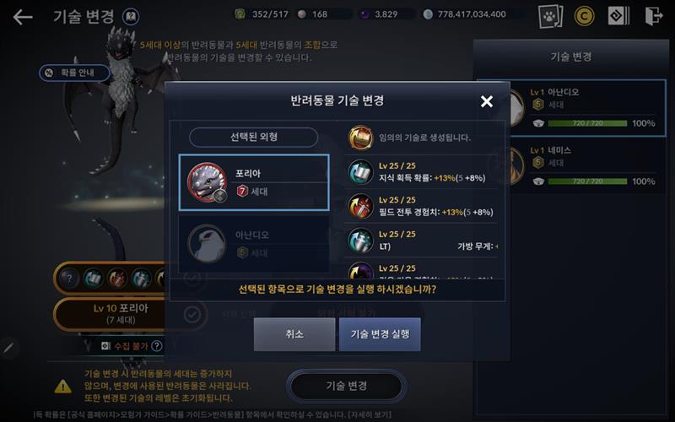675x422 pixels.
Task: Confirm with 기술 변경 실행 button
Action: (380, 334)
